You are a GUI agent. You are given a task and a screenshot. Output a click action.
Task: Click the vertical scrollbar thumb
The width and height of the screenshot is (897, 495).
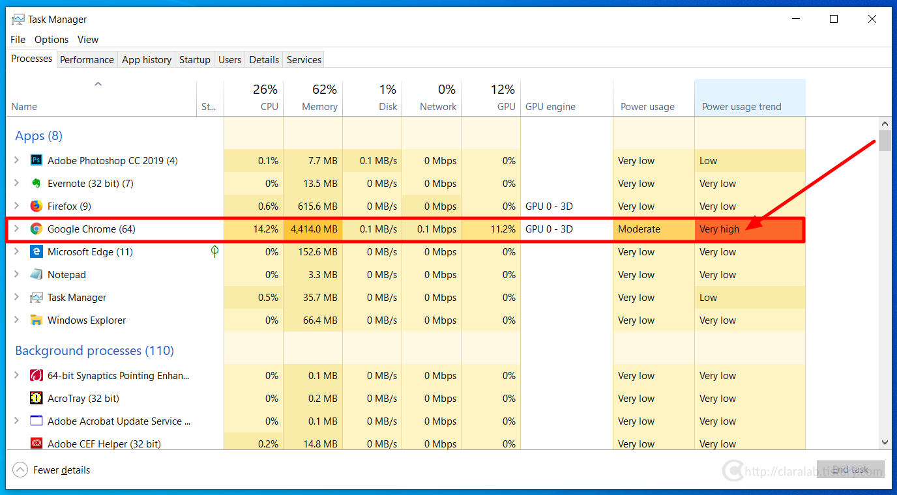pyautogui.click(x=885, y=141)
